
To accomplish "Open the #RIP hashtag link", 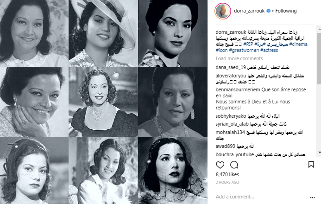I will pos(248,44).
